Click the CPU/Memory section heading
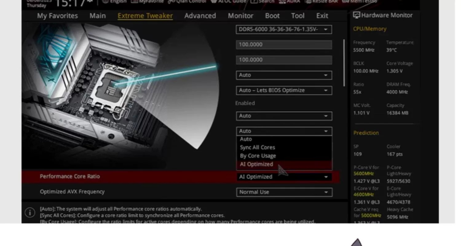 (370, 29)
